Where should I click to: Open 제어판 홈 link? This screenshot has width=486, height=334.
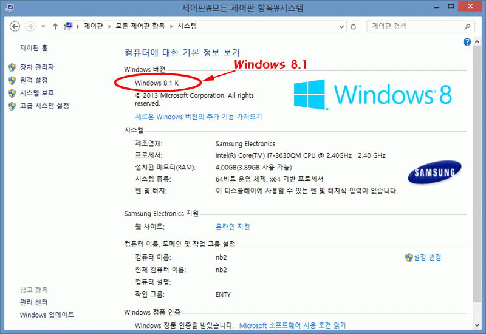[34, 48]
